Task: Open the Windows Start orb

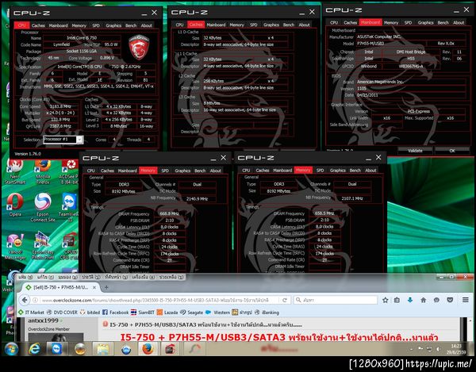Action: click(x=12, y=349)
